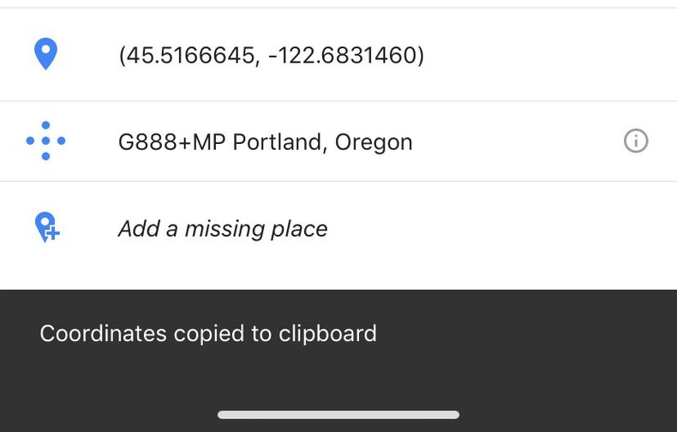Select the G888+MP Portland, Oregon plus code
The height and width of the screenshot is (432, 677).
tap(265, 141)
